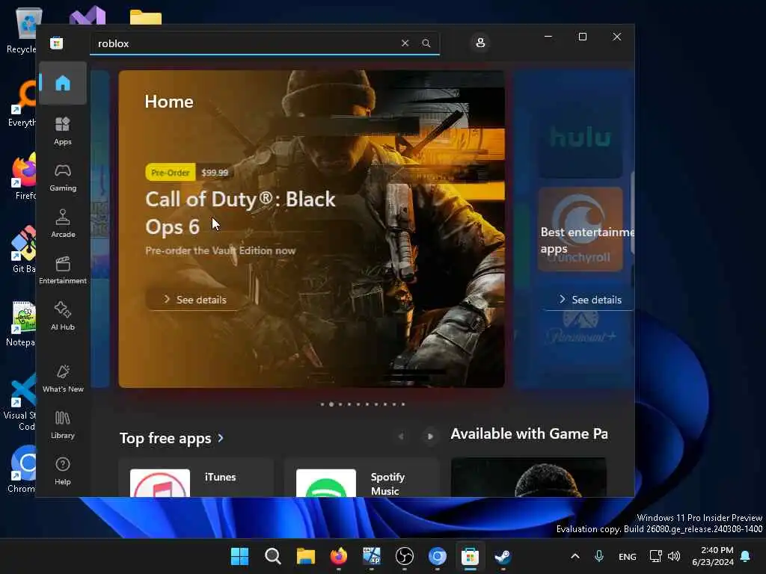Open Chromium from the taskbar
This screenshot has height=574, width=766.
tap(437, 556)
